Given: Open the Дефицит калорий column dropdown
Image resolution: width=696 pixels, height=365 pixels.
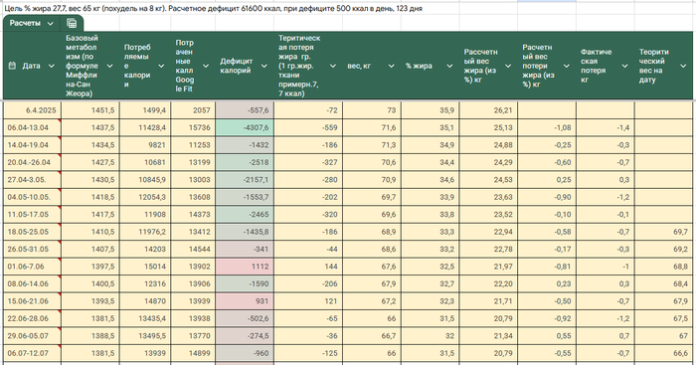Looking at the screenshot, I should pyautogui.click(x=264, y=66).
